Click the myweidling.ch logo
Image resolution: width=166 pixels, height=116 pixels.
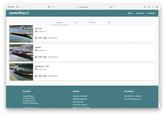(19, 13)
